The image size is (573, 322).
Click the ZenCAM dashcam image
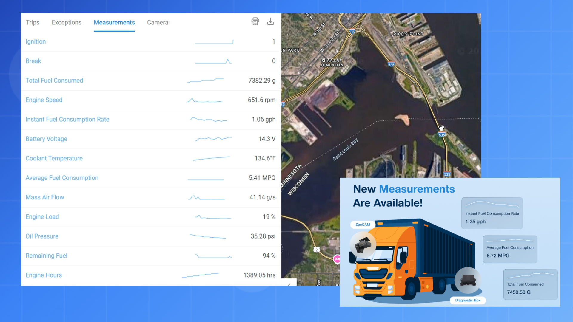click(x=363, y=245)
